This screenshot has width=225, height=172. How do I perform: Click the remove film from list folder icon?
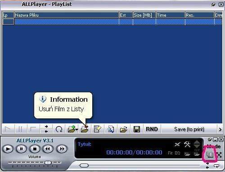point(85,129)
